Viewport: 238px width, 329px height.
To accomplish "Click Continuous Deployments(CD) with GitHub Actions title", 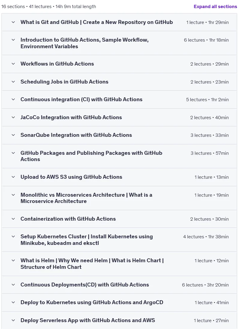I will (85, 285).
